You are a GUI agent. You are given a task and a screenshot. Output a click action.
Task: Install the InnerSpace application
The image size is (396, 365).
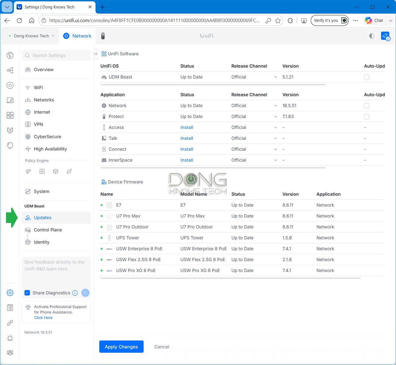187,160
